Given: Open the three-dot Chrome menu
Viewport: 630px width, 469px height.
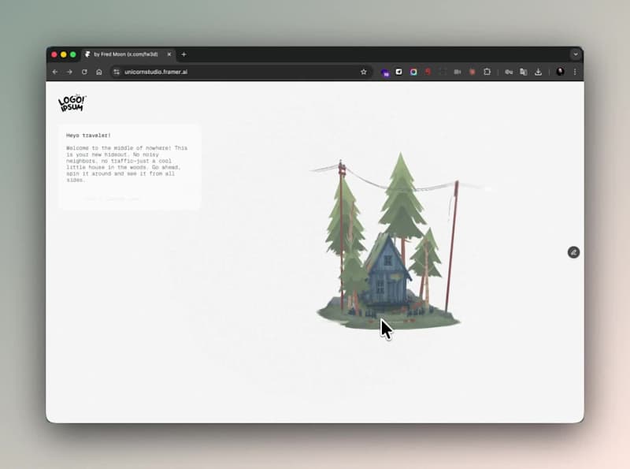Looking at the screenshot, I should click(576, 71).
